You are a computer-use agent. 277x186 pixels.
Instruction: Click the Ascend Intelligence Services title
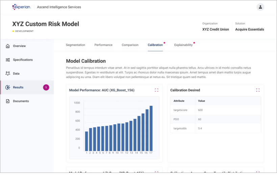[x=59, y=7]
